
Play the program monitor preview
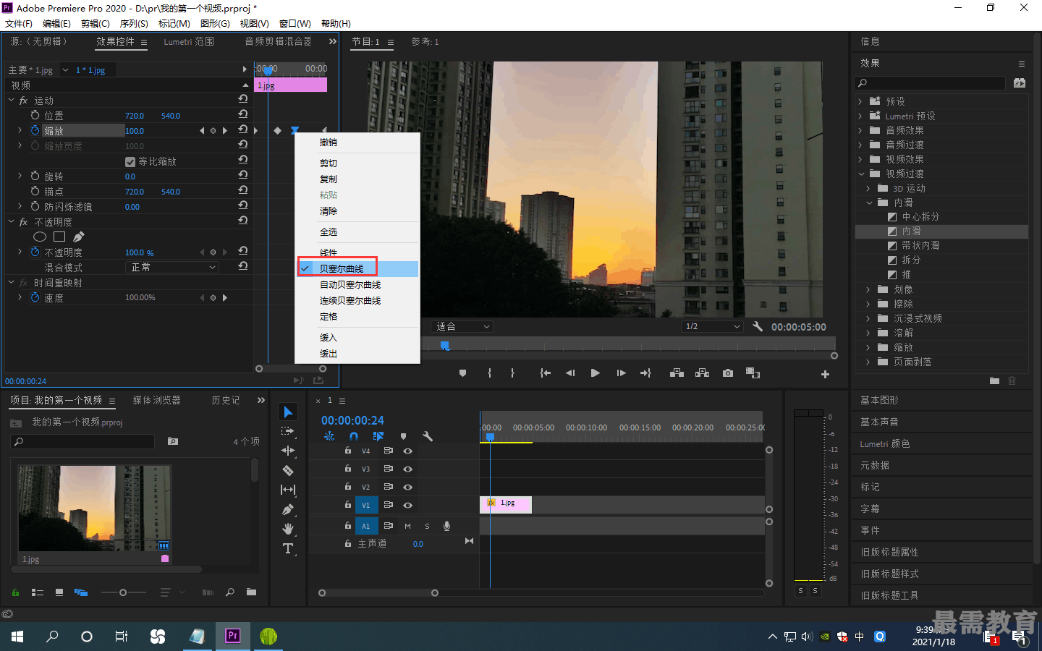(x=595, y=373)
